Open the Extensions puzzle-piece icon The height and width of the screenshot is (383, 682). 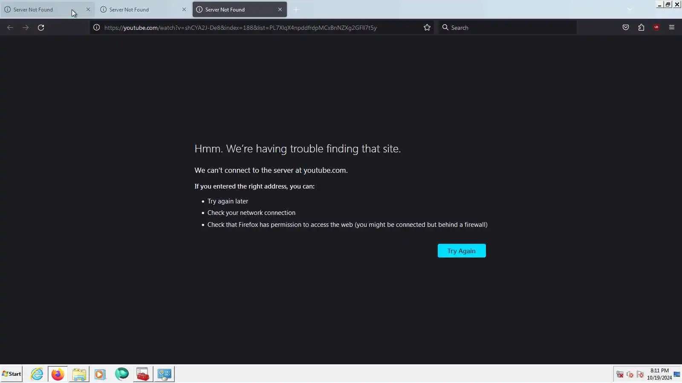tap(641, 28)
